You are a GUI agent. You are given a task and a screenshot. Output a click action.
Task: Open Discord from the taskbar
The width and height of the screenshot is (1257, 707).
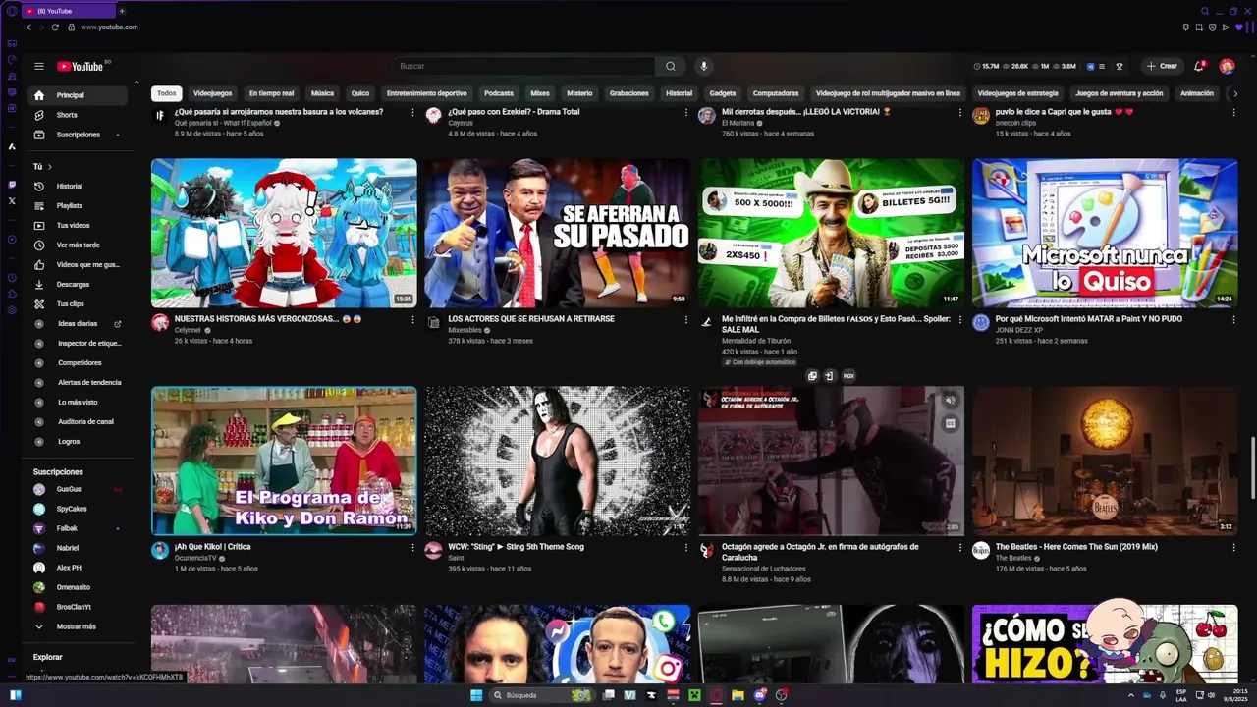coord(760,695)
